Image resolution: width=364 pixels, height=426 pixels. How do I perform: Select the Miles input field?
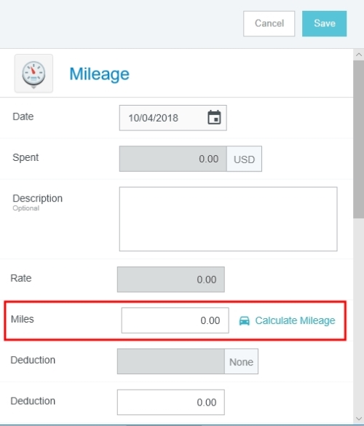coord(175,320)
